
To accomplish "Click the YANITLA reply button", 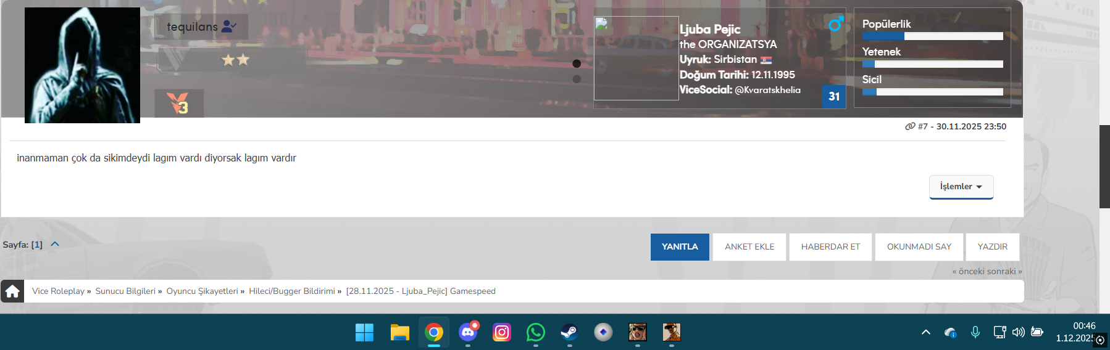I will [x=680, y=247].
